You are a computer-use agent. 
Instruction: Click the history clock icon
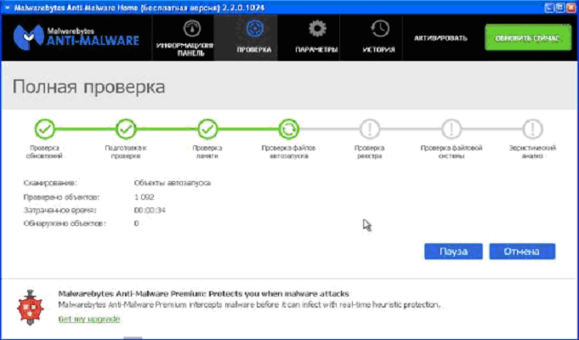point(379,28)
